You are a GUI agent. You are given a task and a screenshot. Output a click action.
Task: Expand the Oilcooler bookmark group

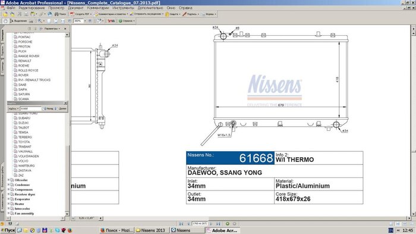[8, 180]
